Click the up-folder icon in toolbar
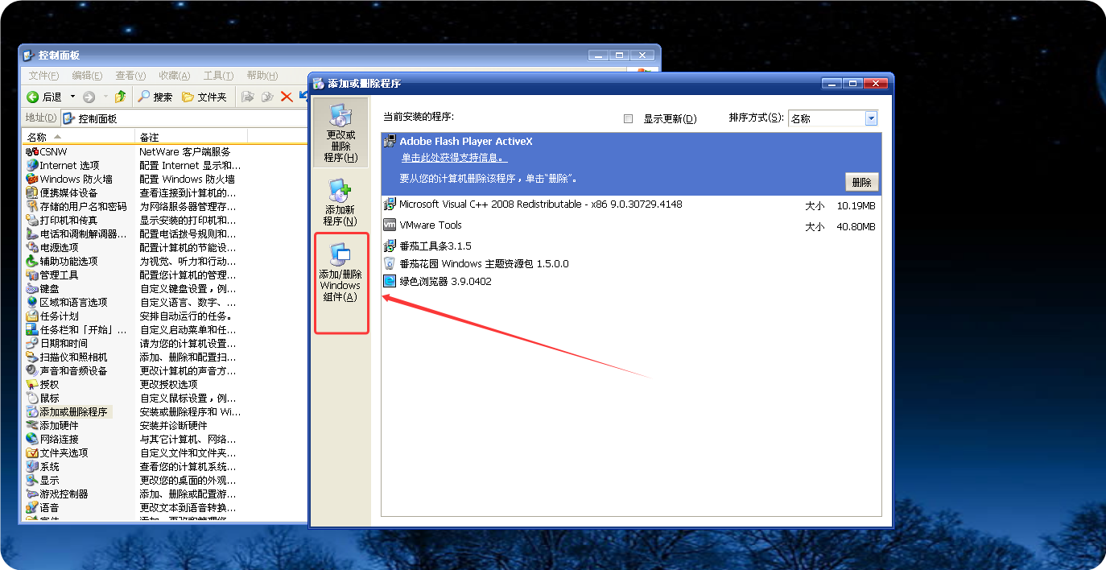Image resolution: width=1106 pixels, height=570 pixels. tap(121, 97)
